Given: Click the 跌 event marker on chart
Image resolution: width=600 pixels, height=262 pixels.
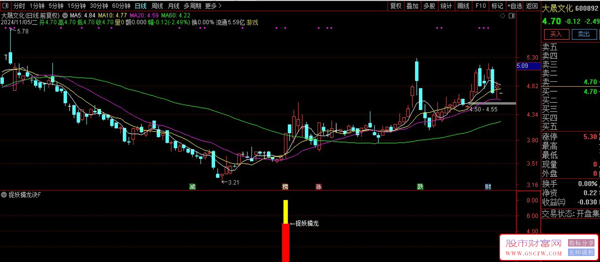Looking at the screenshot, I should pyautogui.click(x=420, y=187).
